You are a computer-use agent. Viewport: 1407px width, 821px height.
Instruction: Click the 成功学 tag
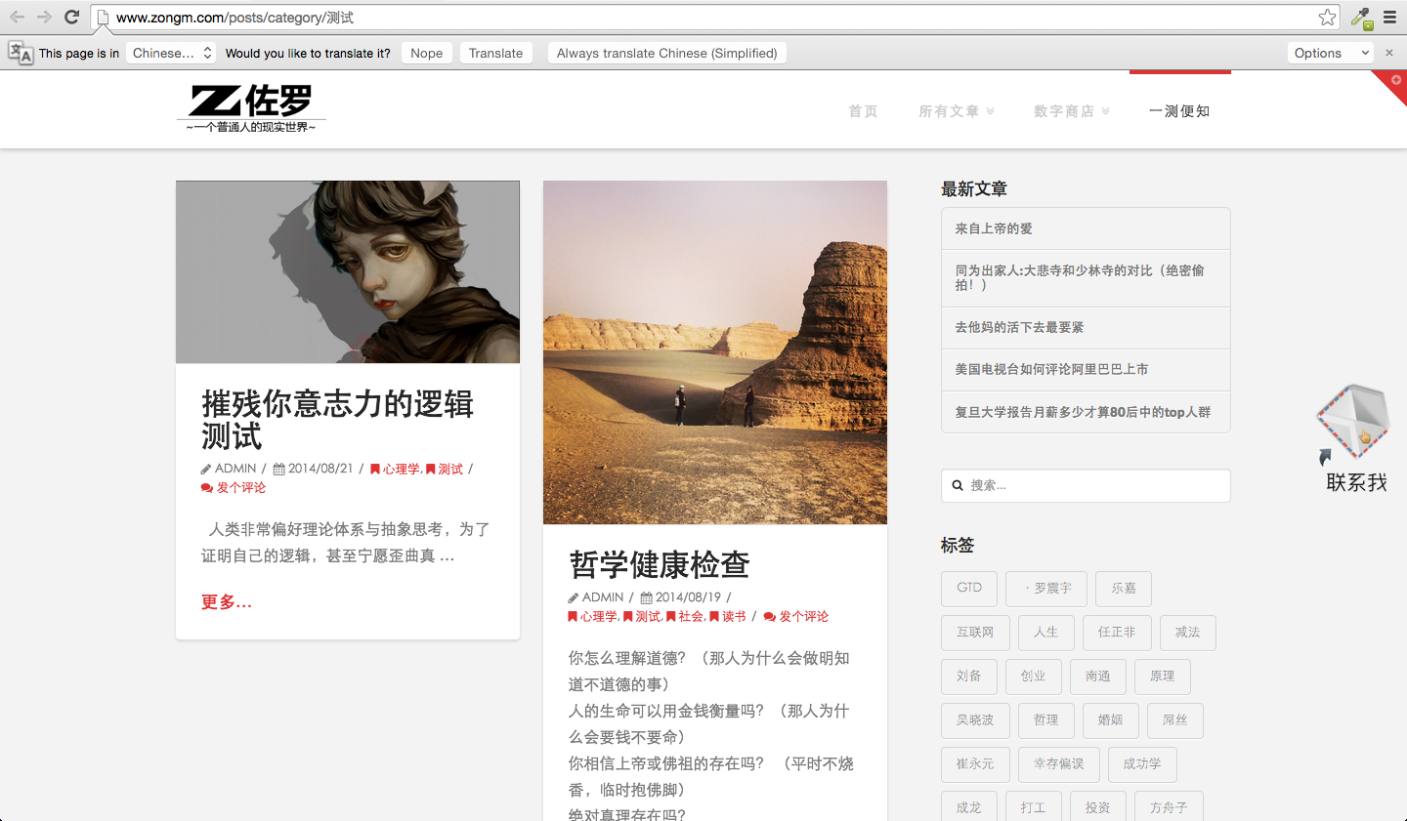[x=1142, y=763]
